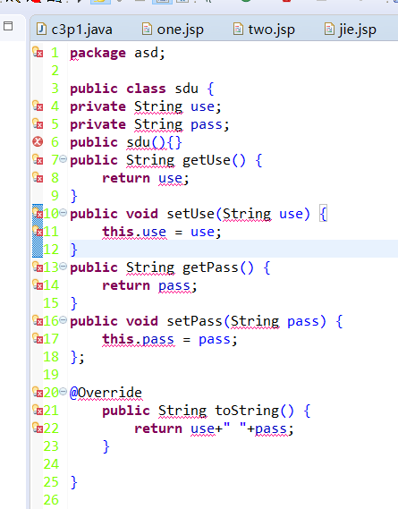Screen dimensions: 398x509
Task: Click the Java file icon of c3p1.java tab
Action: [x=41, y=30]
